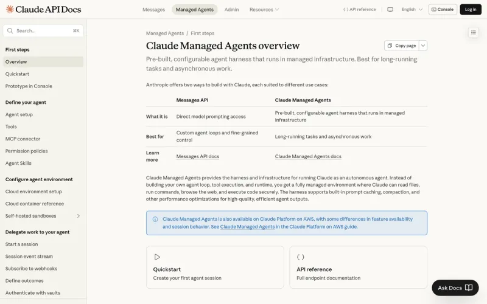Open the Messages top nav tab

click(x=154, y=10)
